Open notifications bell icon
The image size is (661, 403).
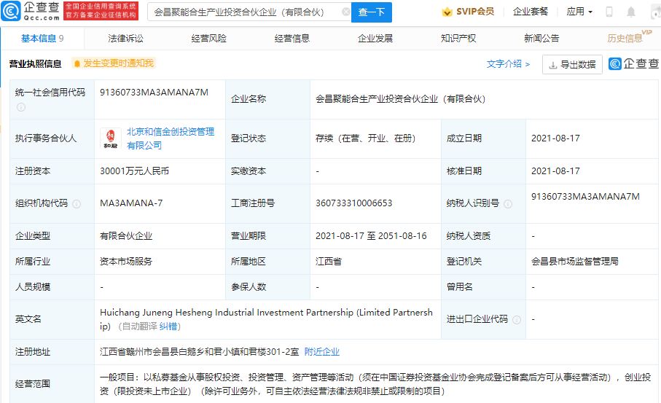(x=631, y=12)
